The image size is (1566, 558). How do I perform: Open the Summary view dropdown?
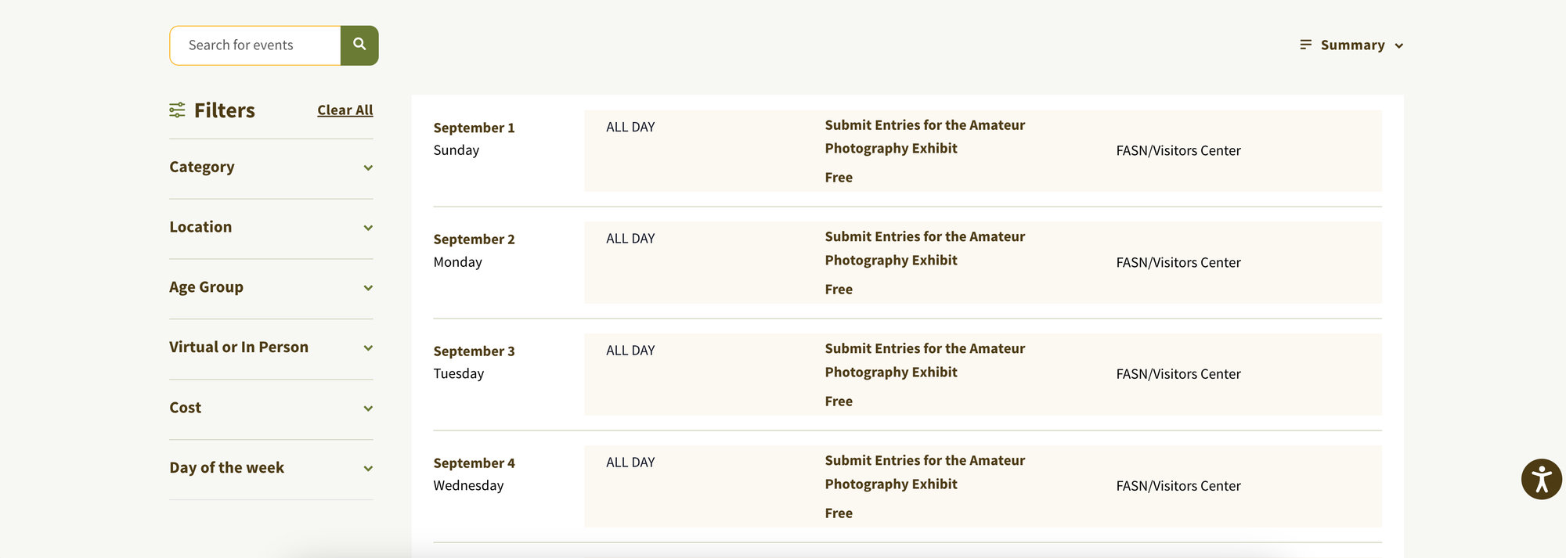1400,45
